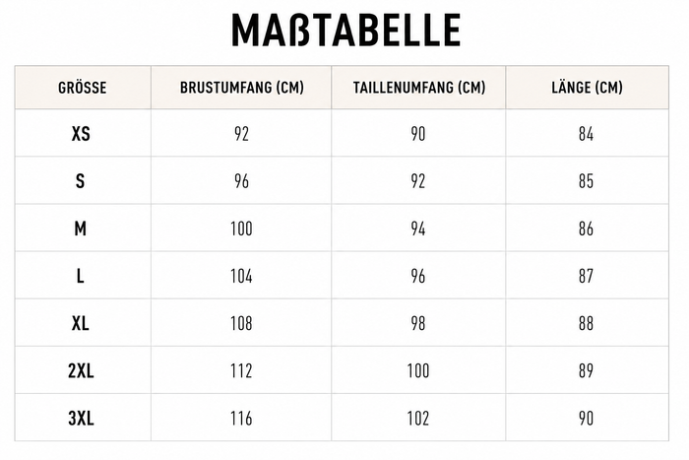
Task: Click the S size row label
Action: point(80,181)
